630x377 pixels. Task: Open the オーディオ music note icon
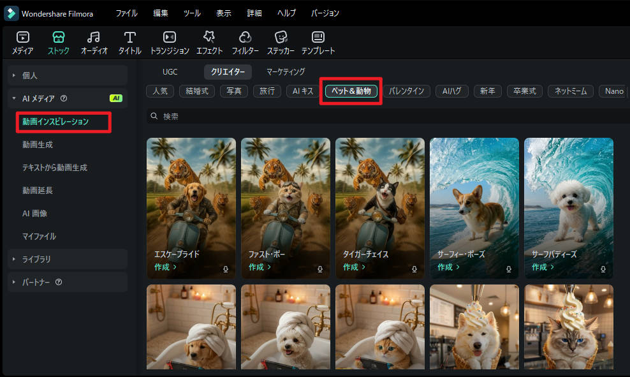click(x=94, y=38)
